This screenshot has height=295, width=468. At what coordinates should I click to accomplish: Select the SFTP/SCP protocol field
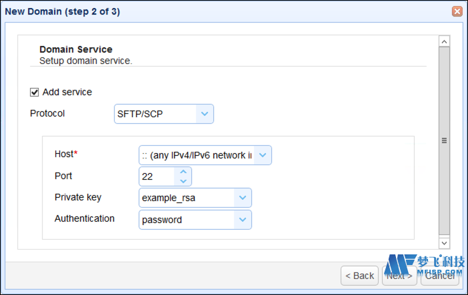[x=155, y=114]
